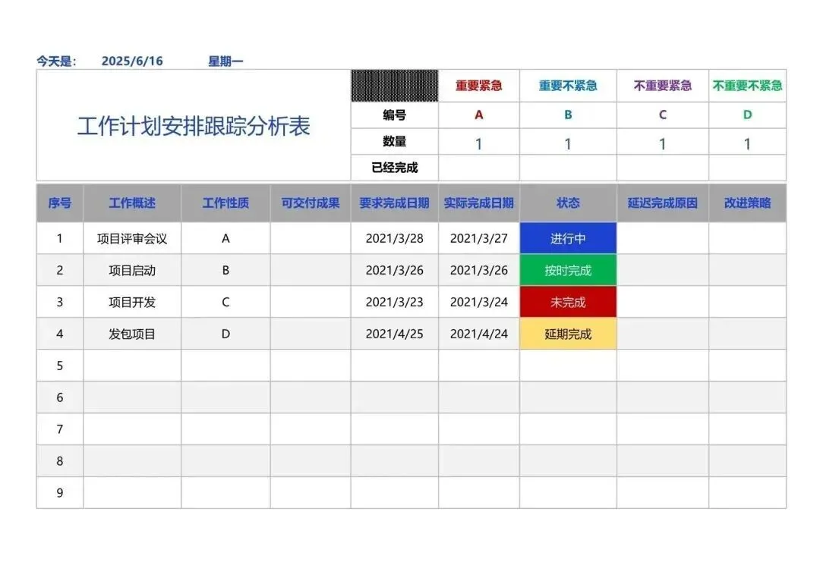Select the 星期一 weekday cell
The width and height of the screenshot is (820, 581).
coord(225,61)
